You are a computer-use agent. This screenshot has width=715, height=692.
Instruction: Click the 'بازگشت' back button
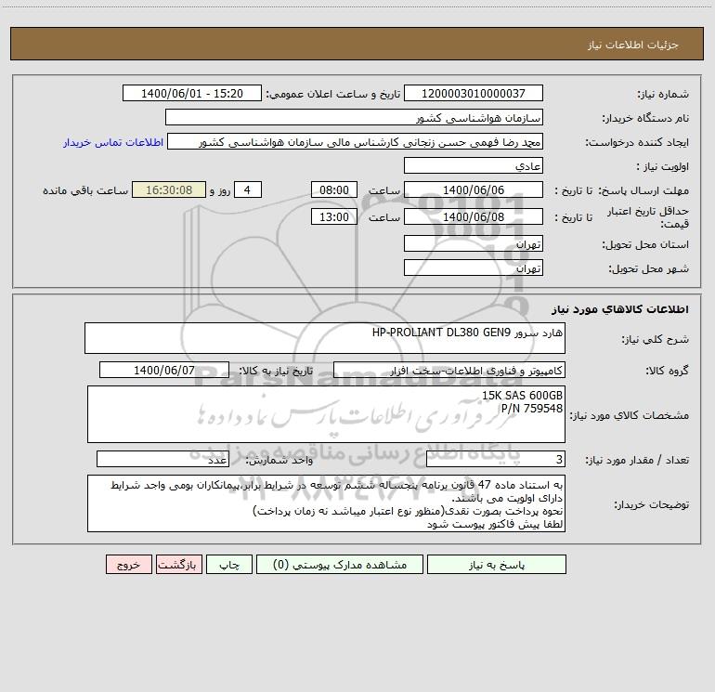coord(178,565)
